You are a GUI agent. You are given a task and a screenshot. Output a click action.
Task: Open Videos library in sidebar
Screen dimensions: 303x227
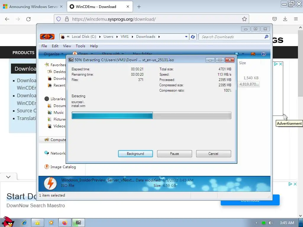pyautogui.click(x=59, y=126)
